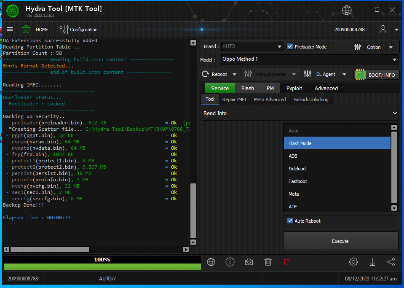
Task: Click the globe icon in bottom toolbar
Action: 211,262
